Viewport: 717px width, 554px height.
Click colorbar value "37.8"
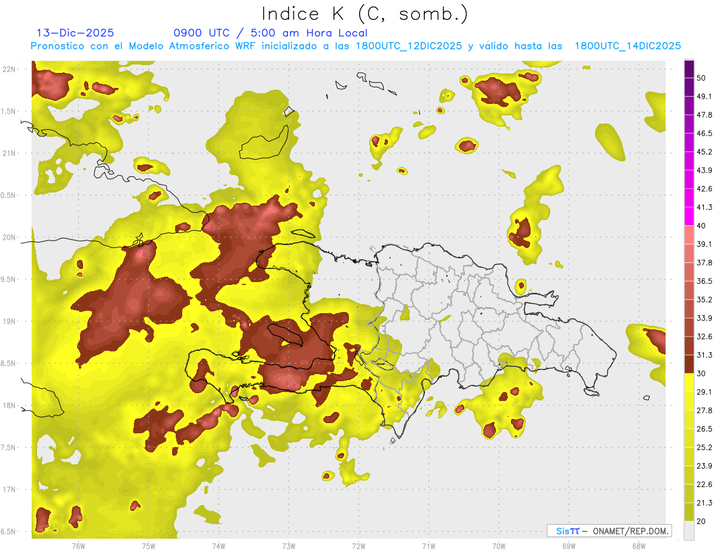coord(704,262)
